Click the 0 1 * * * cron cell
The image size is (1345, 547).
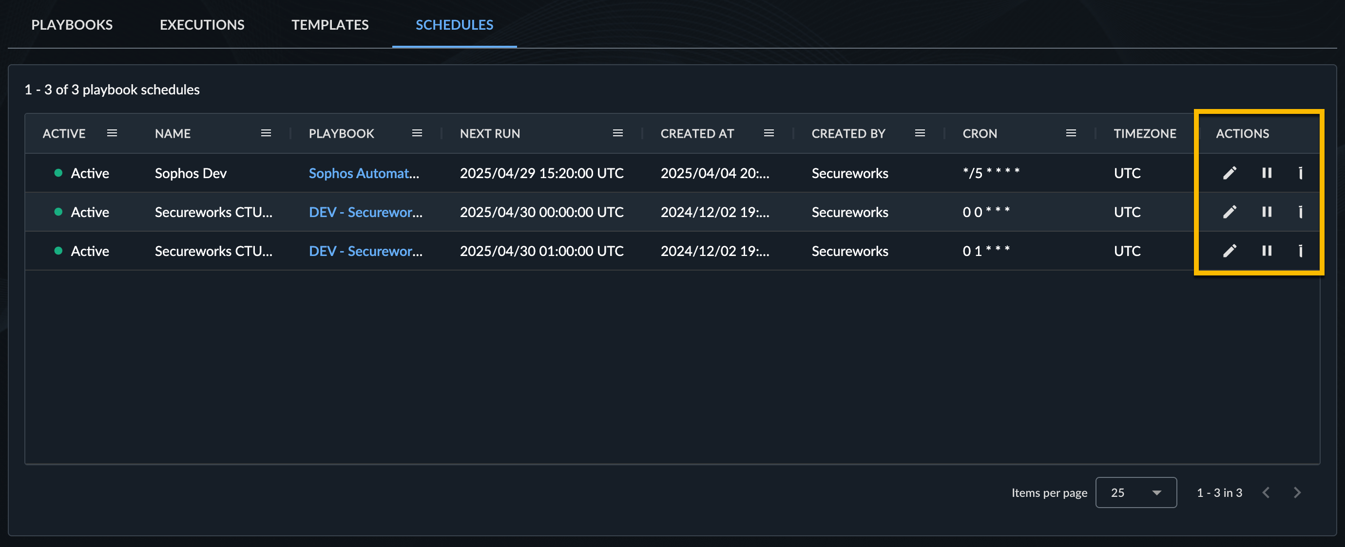[986, 251]
